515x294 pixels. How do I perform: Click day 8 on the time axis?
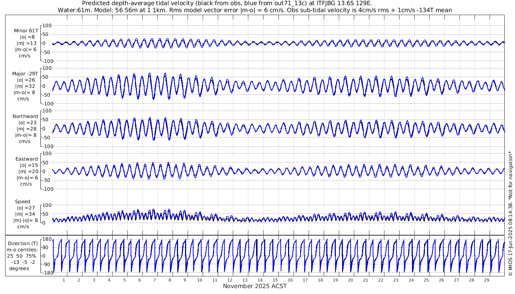[x=170, y=280]
